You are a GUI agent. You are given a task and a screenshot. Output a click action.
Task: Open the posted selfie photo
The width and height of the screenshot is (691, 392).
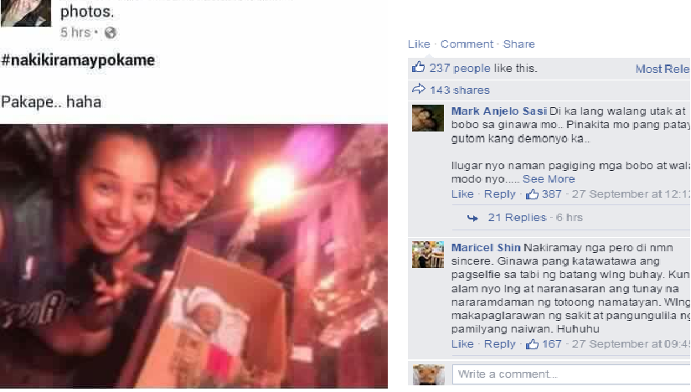[194, 256]
